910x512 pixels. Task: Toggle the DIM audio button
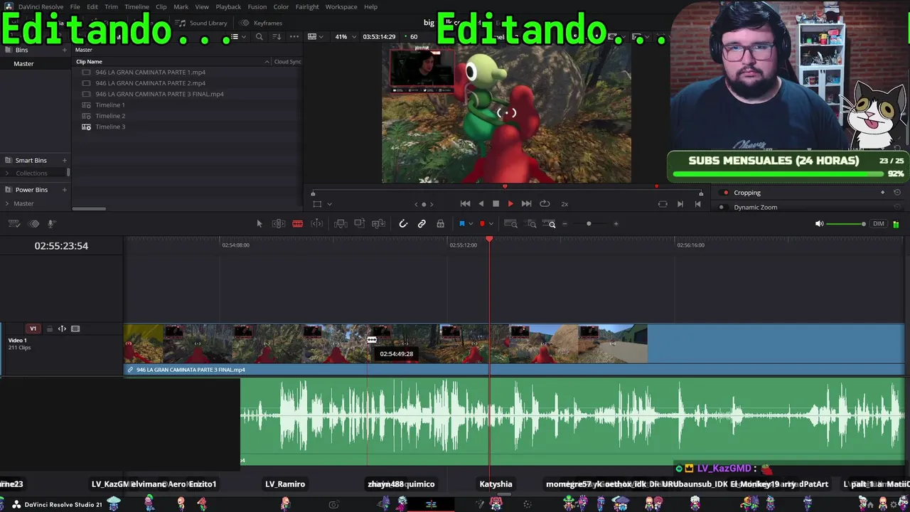[879, 224]
